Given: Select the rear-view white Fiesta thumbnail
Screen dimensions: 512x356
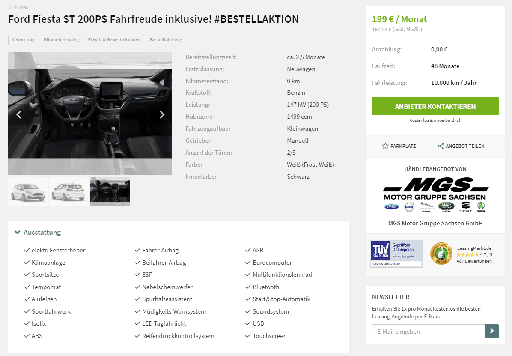Looking at the screenshot, I should tap(69, 191).
